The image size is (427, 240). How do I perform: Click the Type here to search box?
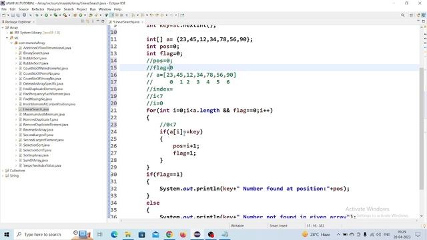(42, 234)
